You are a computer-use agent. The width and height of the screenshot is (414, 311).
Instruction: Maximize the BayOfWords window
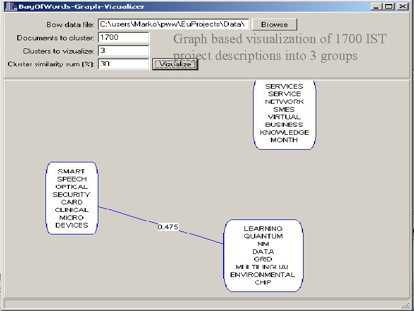(x=389, y=6)
